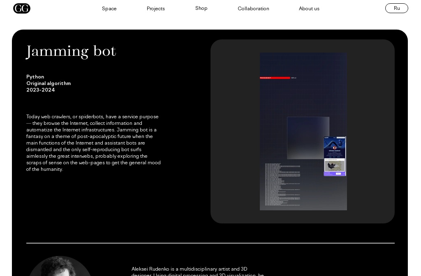Click the 2023-2024 date label
Viewport: 421px width, 276px height.
40,90
